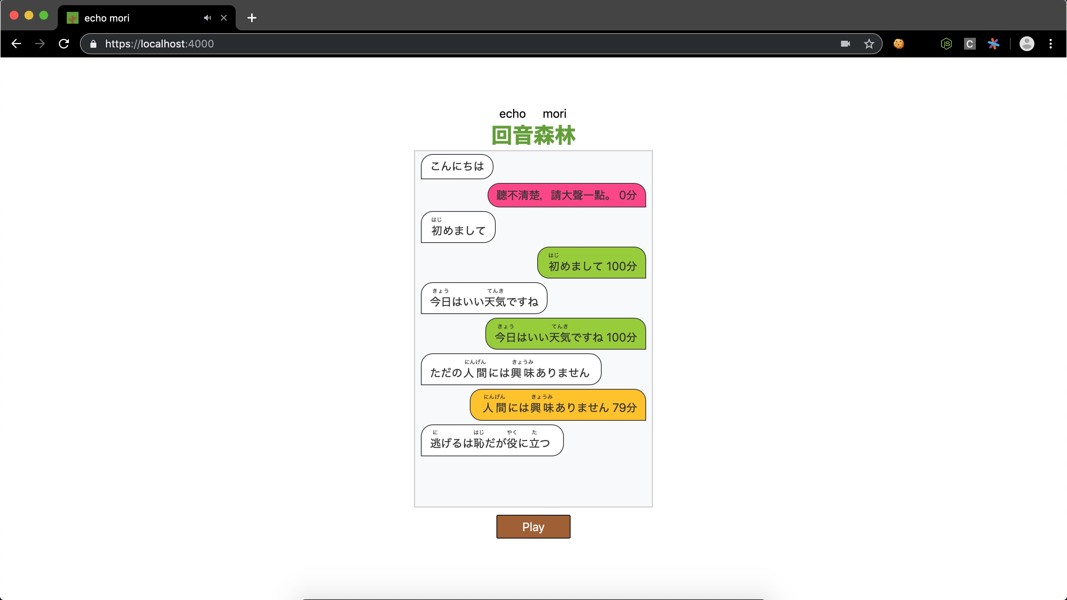1067x600 pixels.
Task: Click the orange 79分 score bubble
Action: (x=558, y=405)
